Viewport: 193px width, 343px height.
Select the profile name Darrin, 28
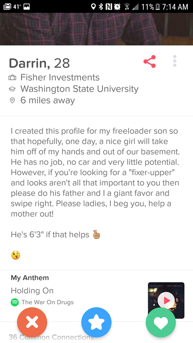(x=39, y=63)
